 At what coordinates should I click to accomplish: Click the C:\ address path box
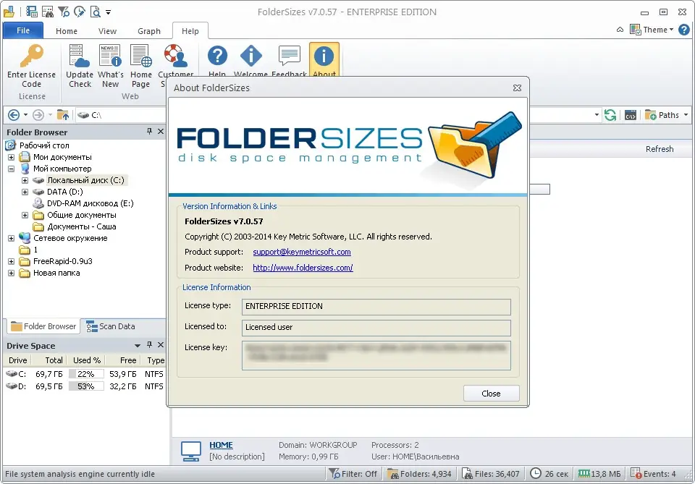tap(119, 115)
